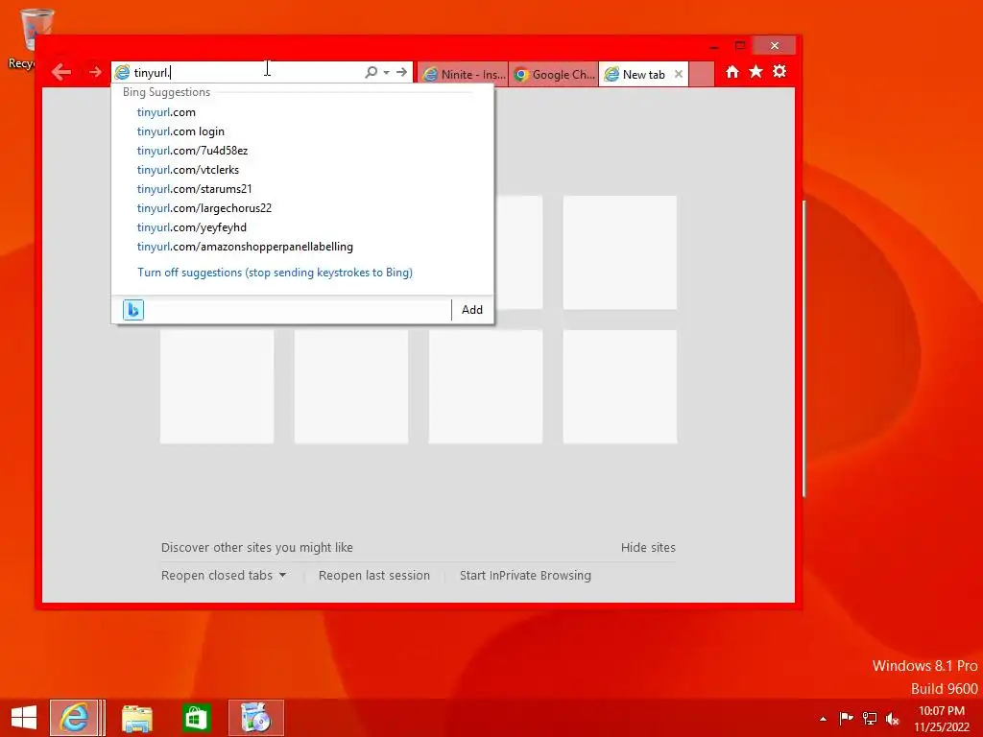
Task: Open Favorites star icon
Action: [756, 71]
